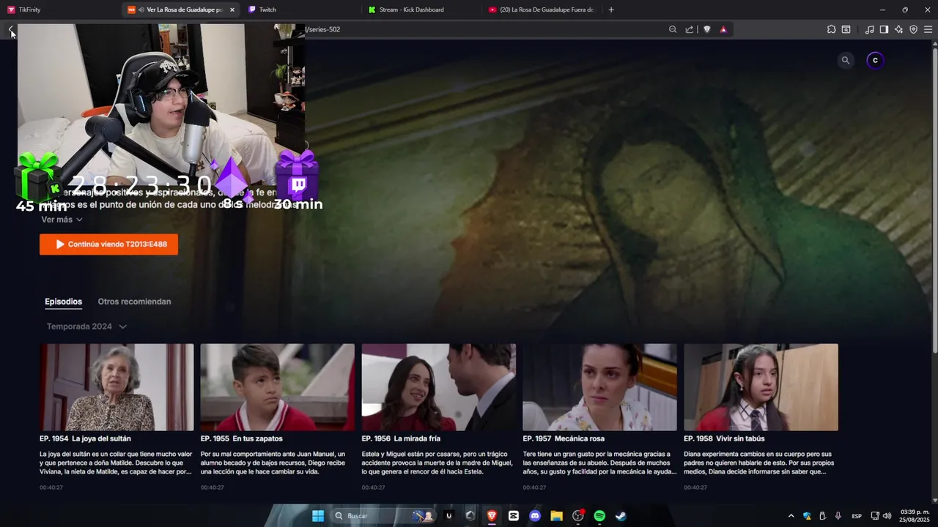Open a new browser tab with plus
Viewport: 938px width, 527px height.
coord(611,10)
